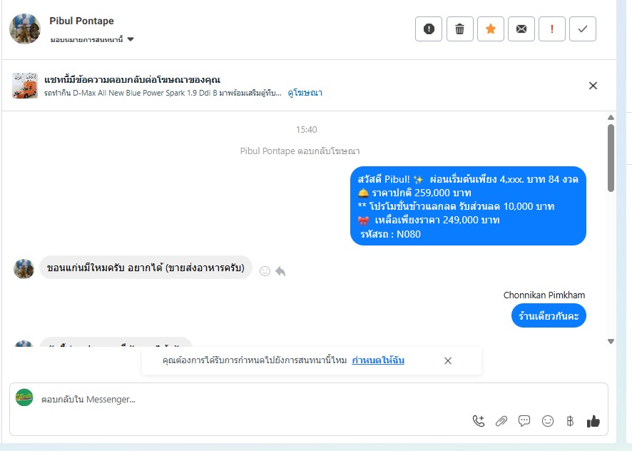The image size is (632, 451).
Task: Click the chat scrollbar down arrow
Action: [x=611, y=341]
